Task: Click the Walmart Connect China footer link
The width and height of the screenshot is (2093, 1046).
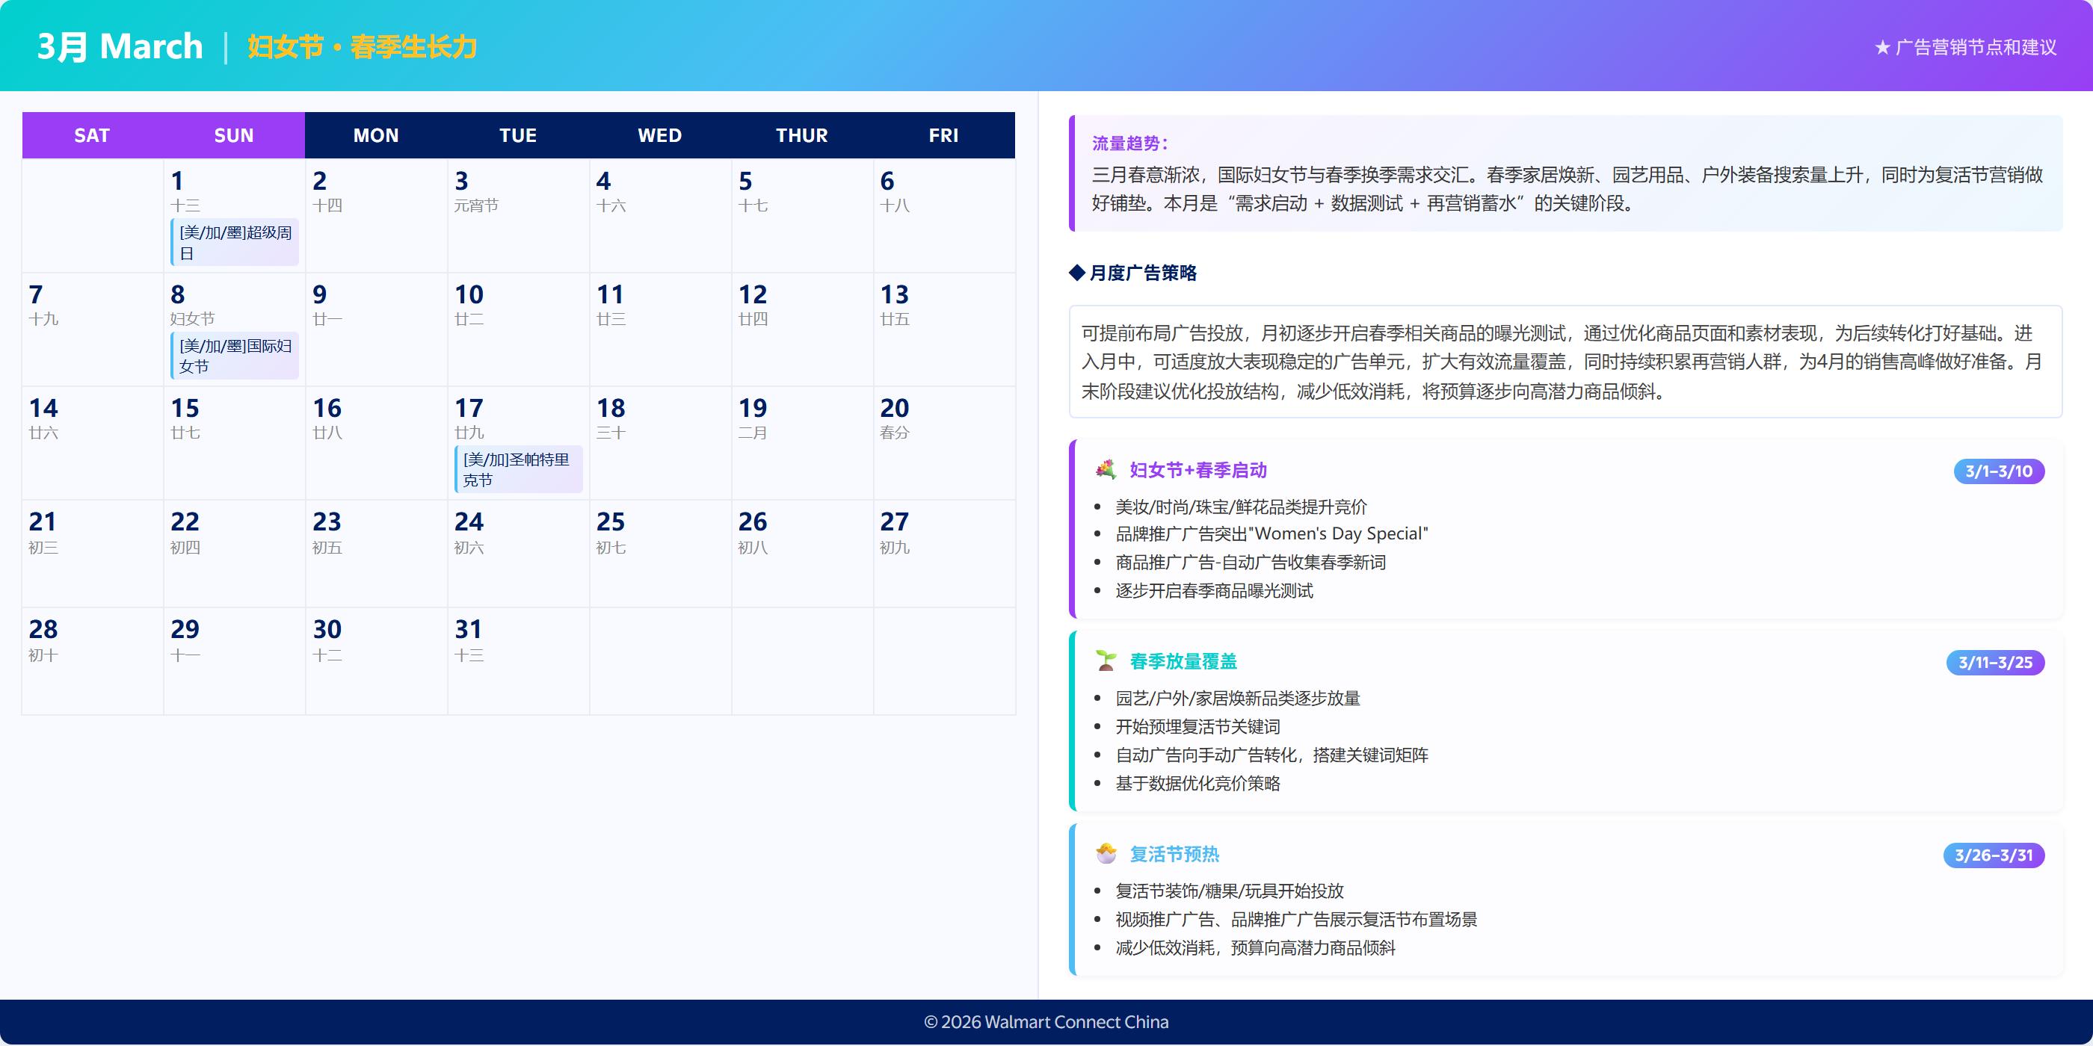Action: tap(1046, 1021)
